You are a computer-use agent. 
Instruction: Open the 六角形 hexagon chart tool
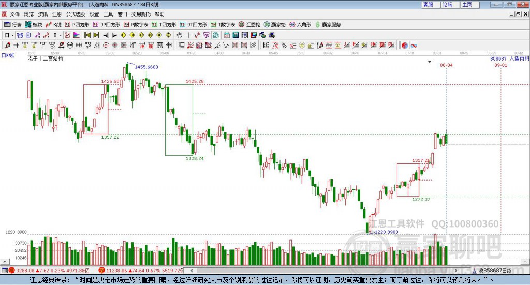point(300,25)
